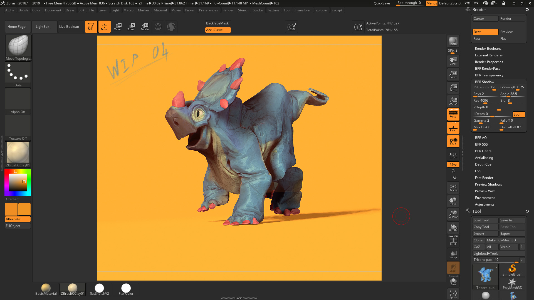Adjust the SPix slider
Viewport: 534px width, 300px height.
pyautogui.click(x=453, y=51)
